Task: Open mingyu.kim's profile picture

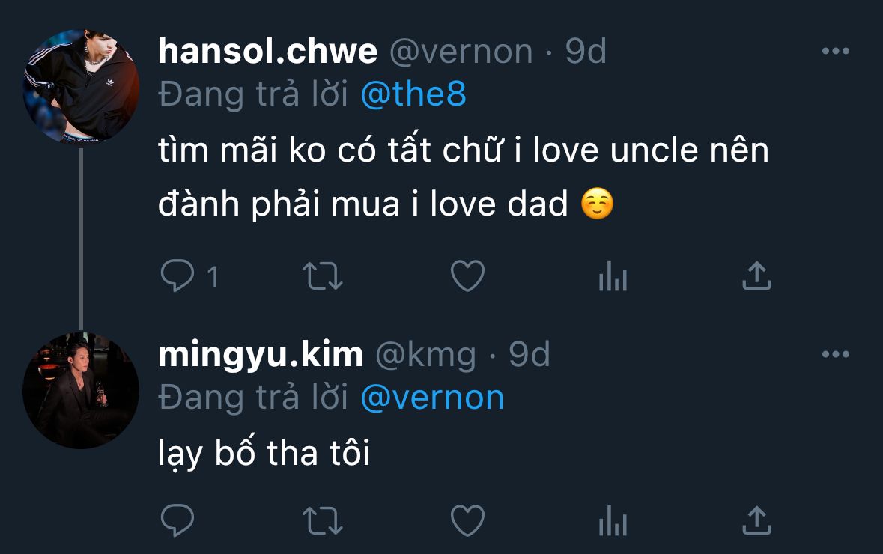Action: (x=81, y=390)
